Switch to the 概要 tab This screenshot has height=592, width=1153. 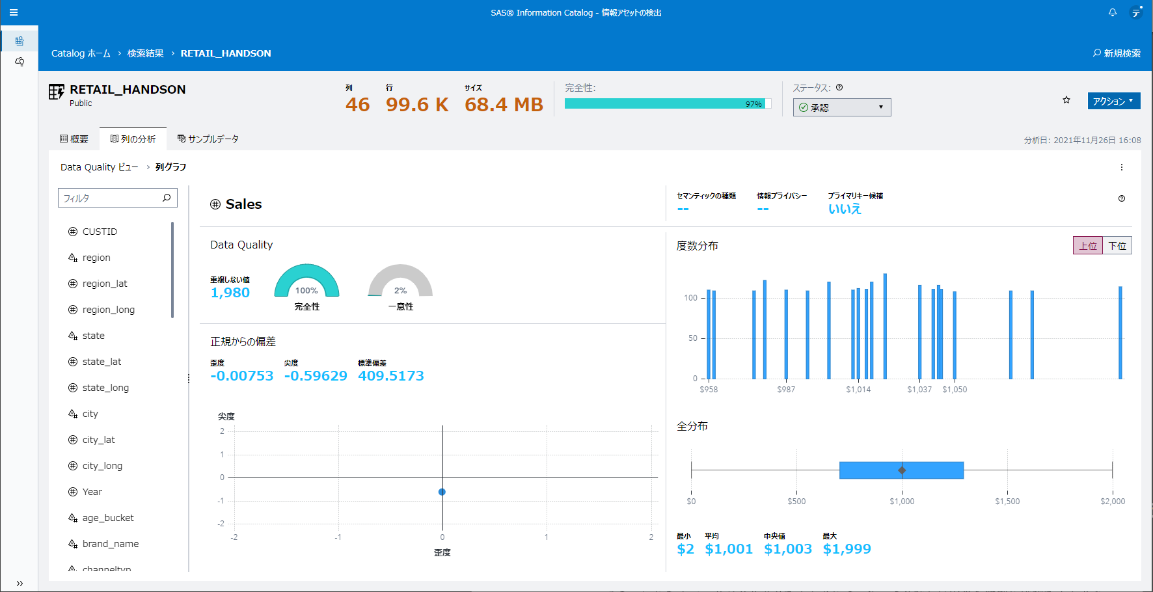74,139
